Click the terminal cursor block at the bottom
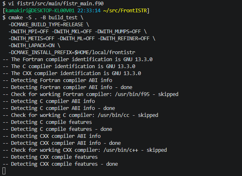 pyautogui.click(x=4, y=171)
